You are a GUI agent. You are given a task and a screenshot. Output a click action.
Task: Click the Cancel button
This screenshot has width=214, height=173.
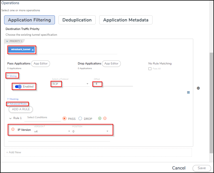pyautogui.click(x=179, y=168)
